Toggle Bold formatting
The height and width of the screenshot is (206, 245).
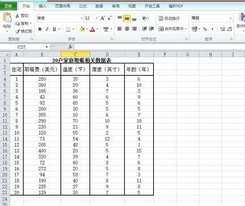[x=40, y=29]
